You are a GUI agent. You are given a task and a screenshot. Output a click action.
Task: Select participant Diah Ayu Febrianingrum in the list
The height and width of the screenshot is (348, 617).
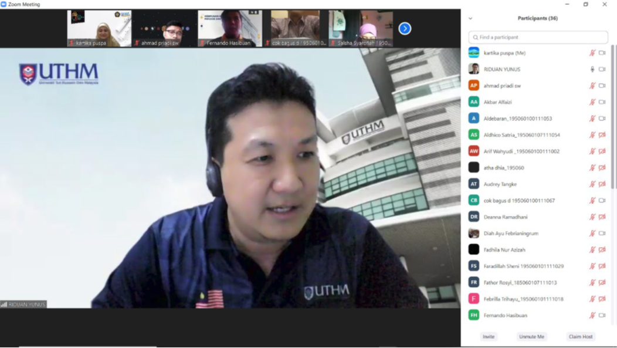point(537,233)
